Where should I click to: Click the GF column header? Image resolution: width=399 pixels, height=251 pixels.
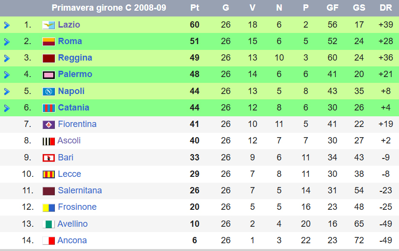332,8
